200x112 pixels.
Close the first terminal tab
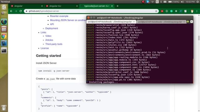point(134,22)
